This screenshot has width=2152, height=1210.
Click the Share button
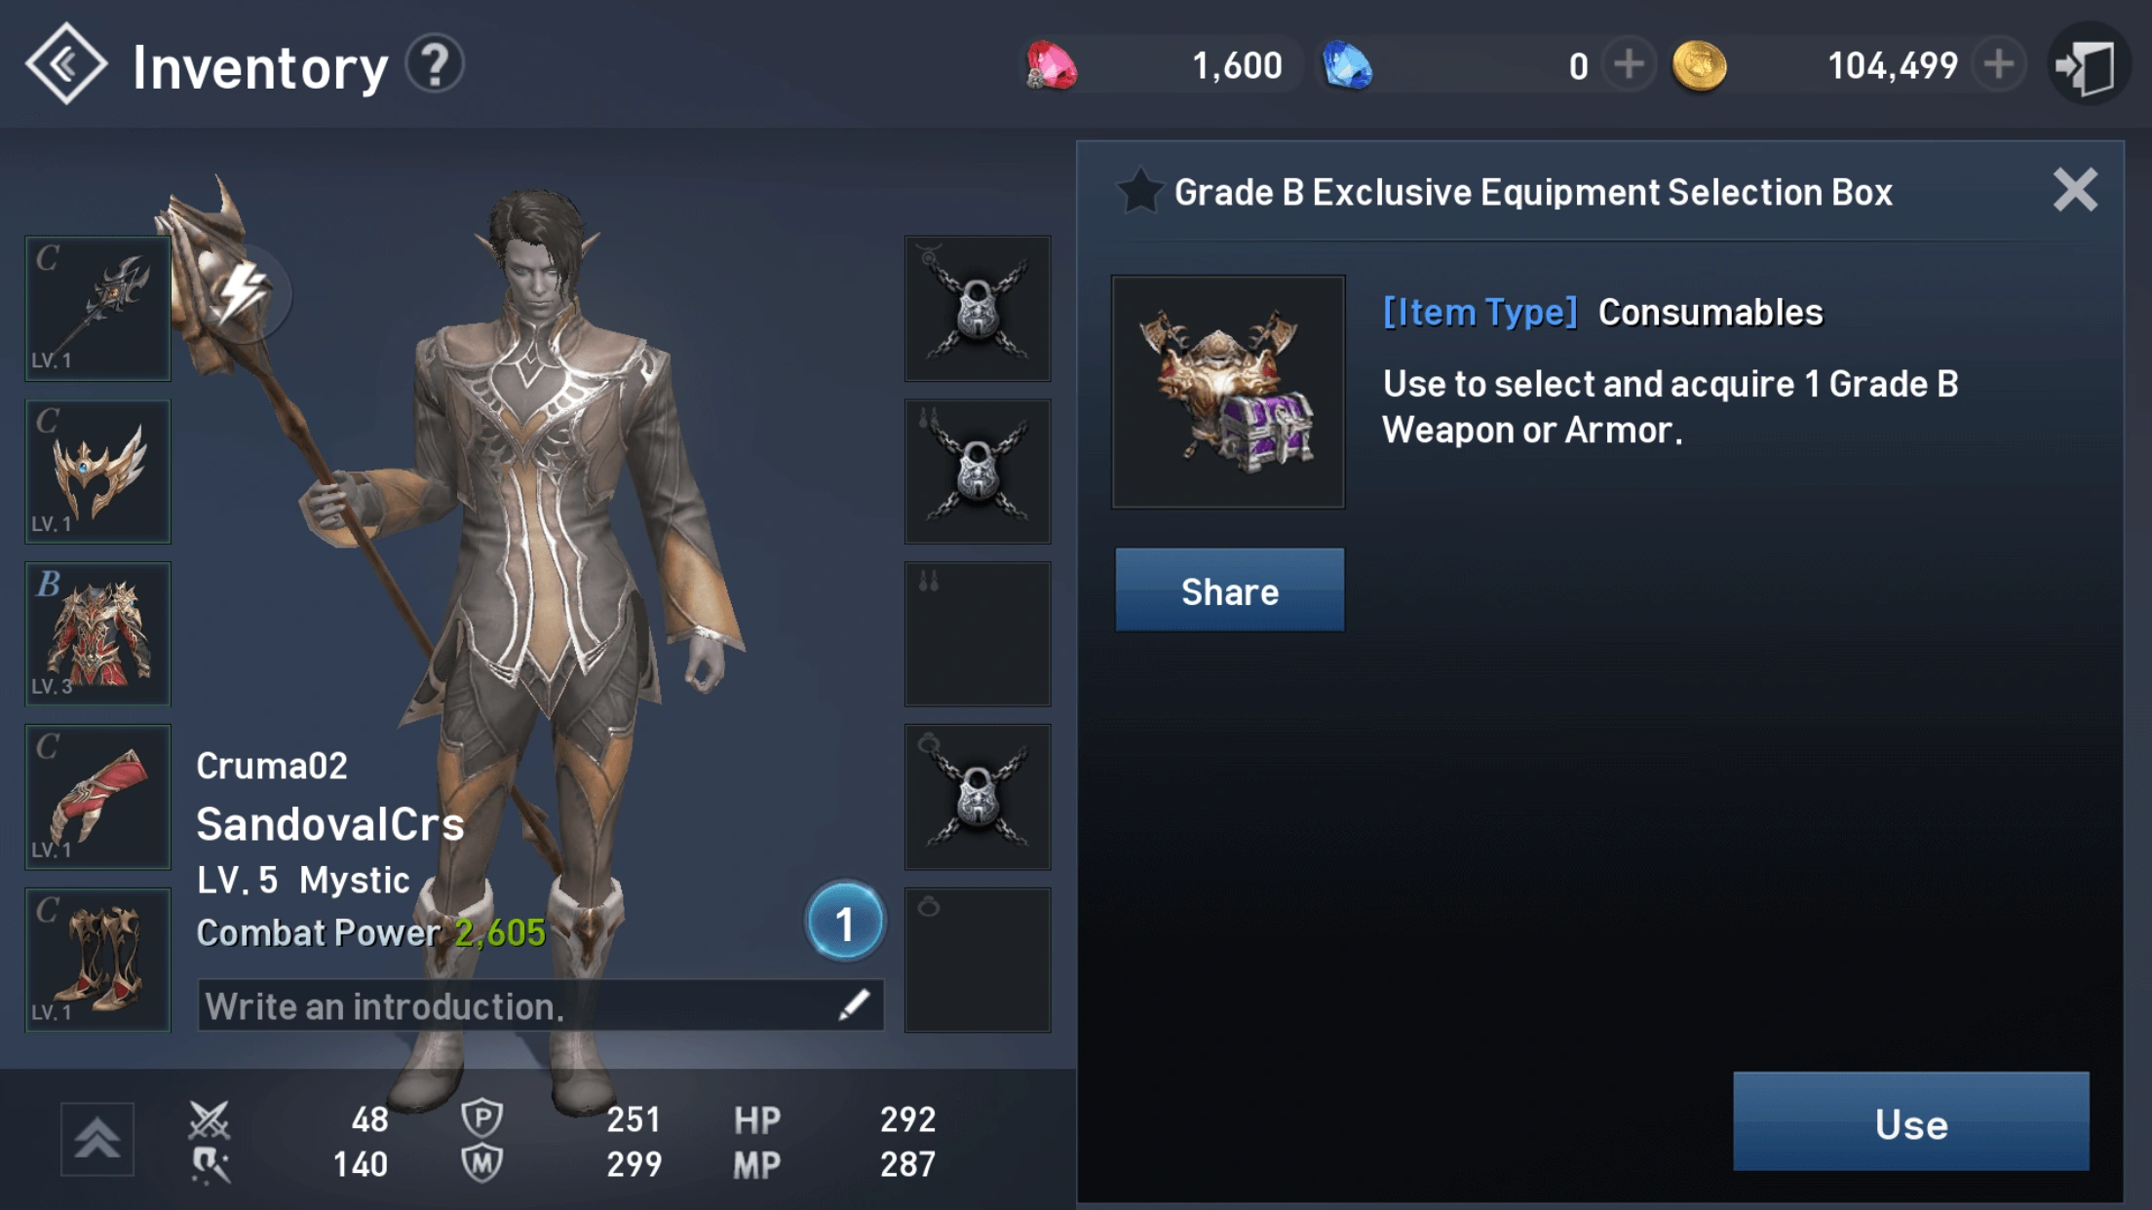[1229, 590]
